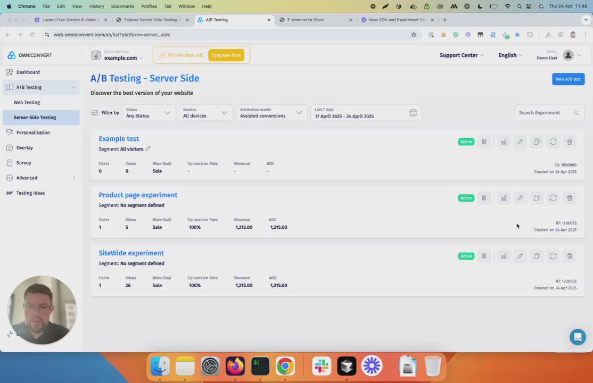
Task: Open the Support Center dropdown
Action: [x=462, y=55]
